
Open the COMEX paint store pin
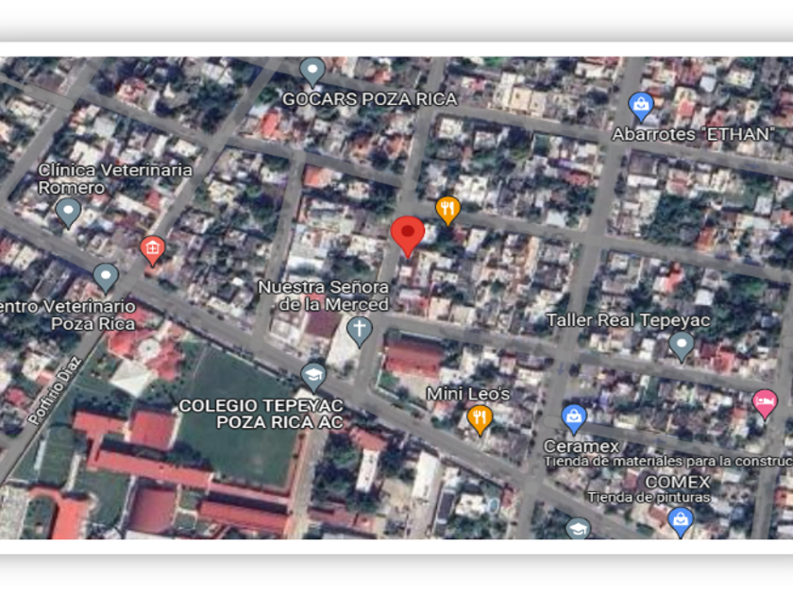click(681, 522)
